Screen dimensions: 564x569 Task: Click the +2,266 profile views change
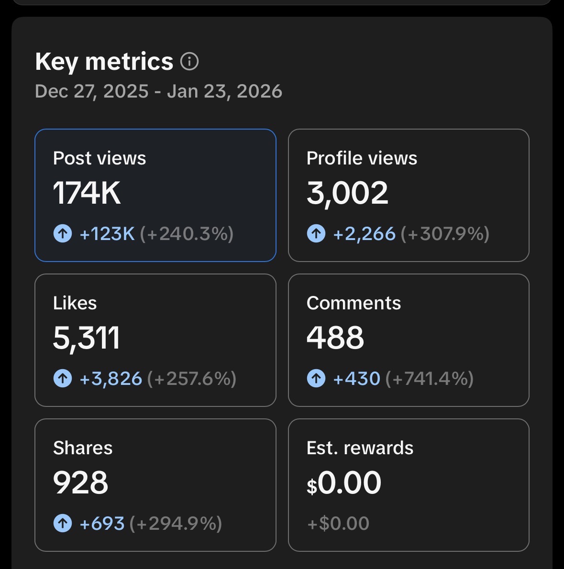(364, 234)
